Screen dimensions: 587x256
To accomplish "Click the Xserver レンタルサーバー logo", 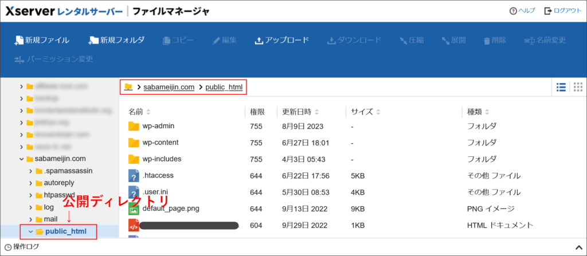I will [x=64, y=11].
